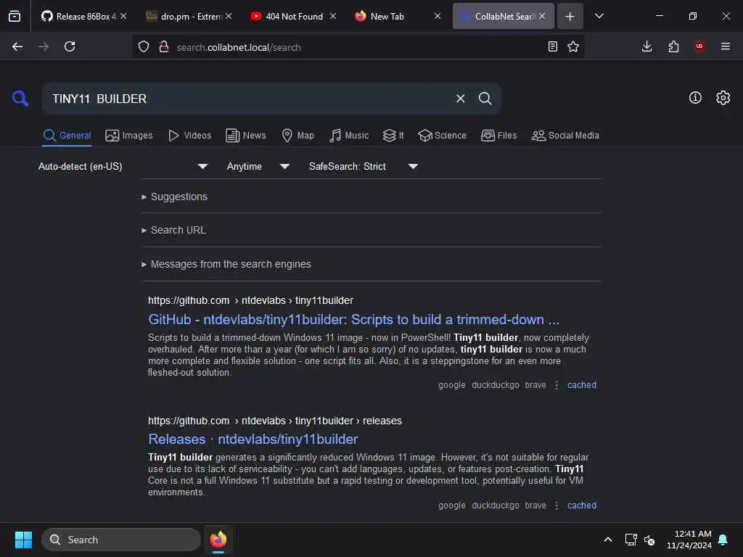The height and width of the screenshot is (557, 743).
Task: Open notifications bell icon
Action: [x=723, y=540]
